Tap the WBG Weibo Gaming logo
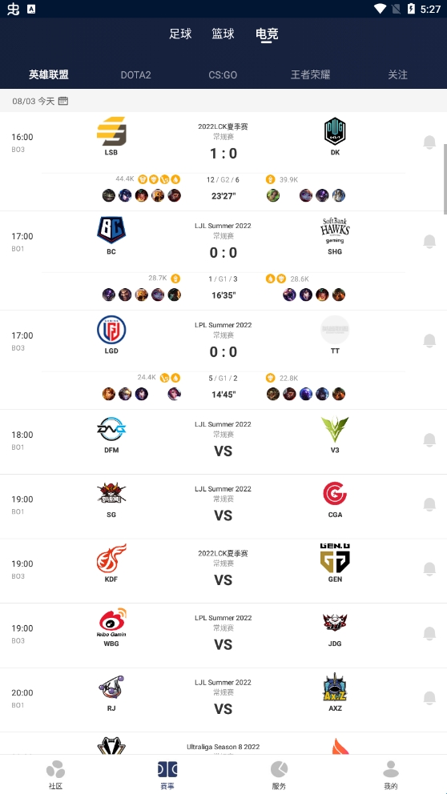This screenshot has width=447, height=794. pos(111,623)
